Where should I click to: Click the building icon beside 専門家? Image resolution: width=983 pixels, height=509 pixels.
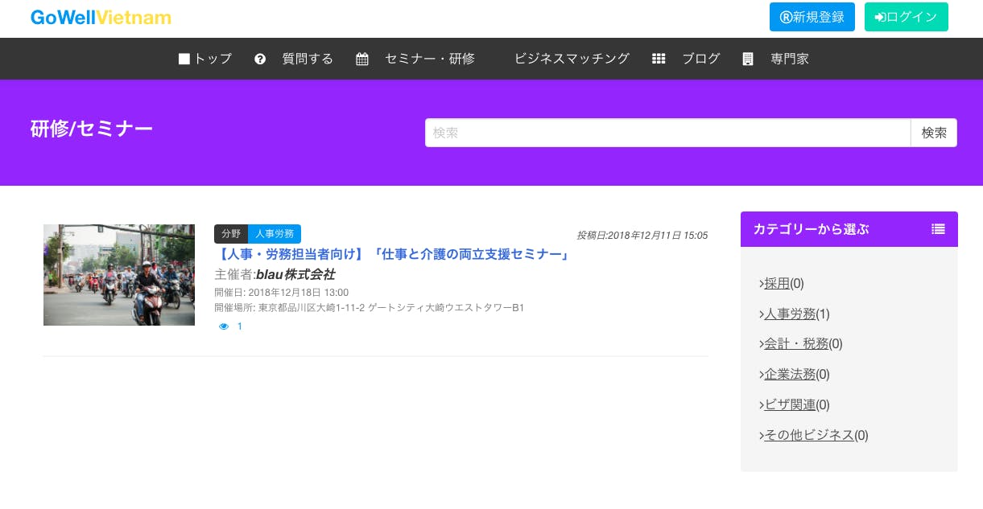click(x=748, y=59)
